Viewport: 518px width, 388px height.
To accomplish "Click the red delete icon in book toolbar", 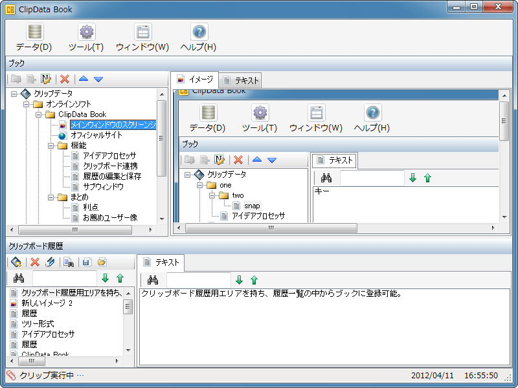I will click(x=65, y=79).
